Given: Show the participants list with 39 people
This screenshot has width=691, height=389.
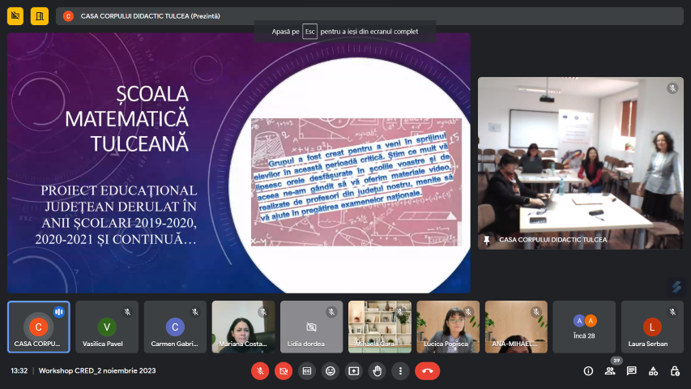Looking at the screenshot, I should tap(610, 370).
